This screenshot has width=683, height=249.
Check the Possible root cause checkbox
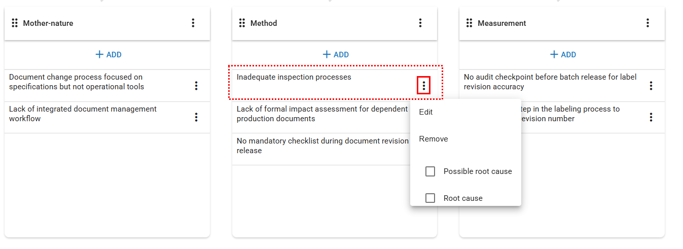click(x=430, y=171)
